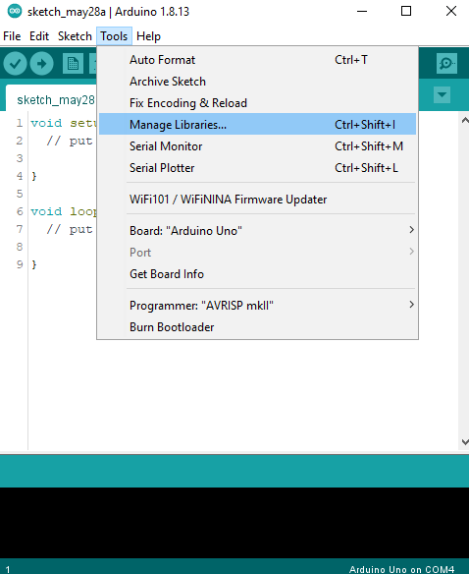Click the editor scrollbar up arrow
469x574 pixels.
465,120
